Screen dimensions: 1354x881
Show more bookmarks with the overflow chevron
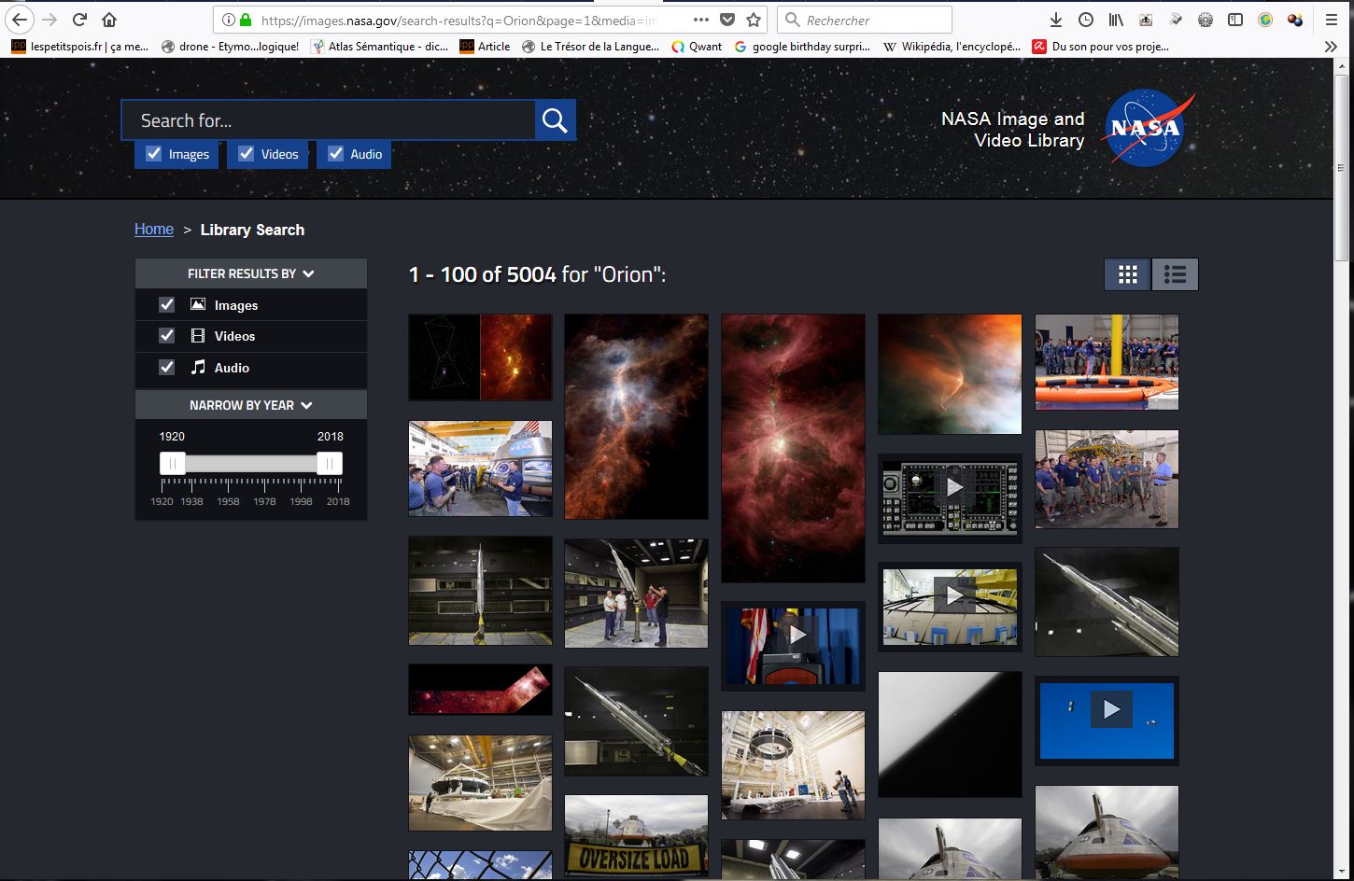(x=1331, y=46)
